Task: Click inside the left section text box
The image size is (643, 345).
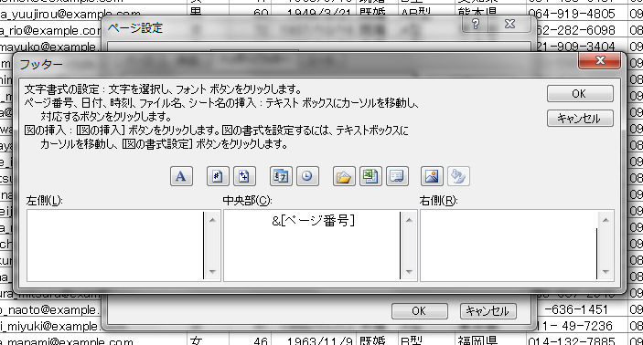Action: coord(115,246)
